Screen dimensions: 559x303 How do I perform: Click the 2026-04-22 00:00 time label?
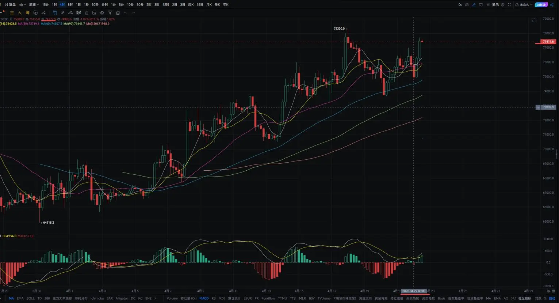pyautogui.click(x=414, y=291)
